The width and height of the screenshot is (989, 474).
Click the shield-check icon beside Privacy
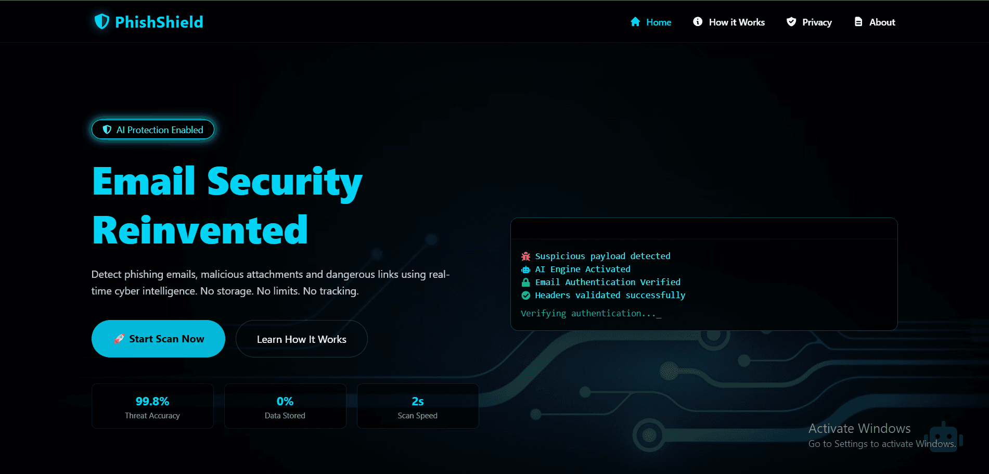(791, 22)
